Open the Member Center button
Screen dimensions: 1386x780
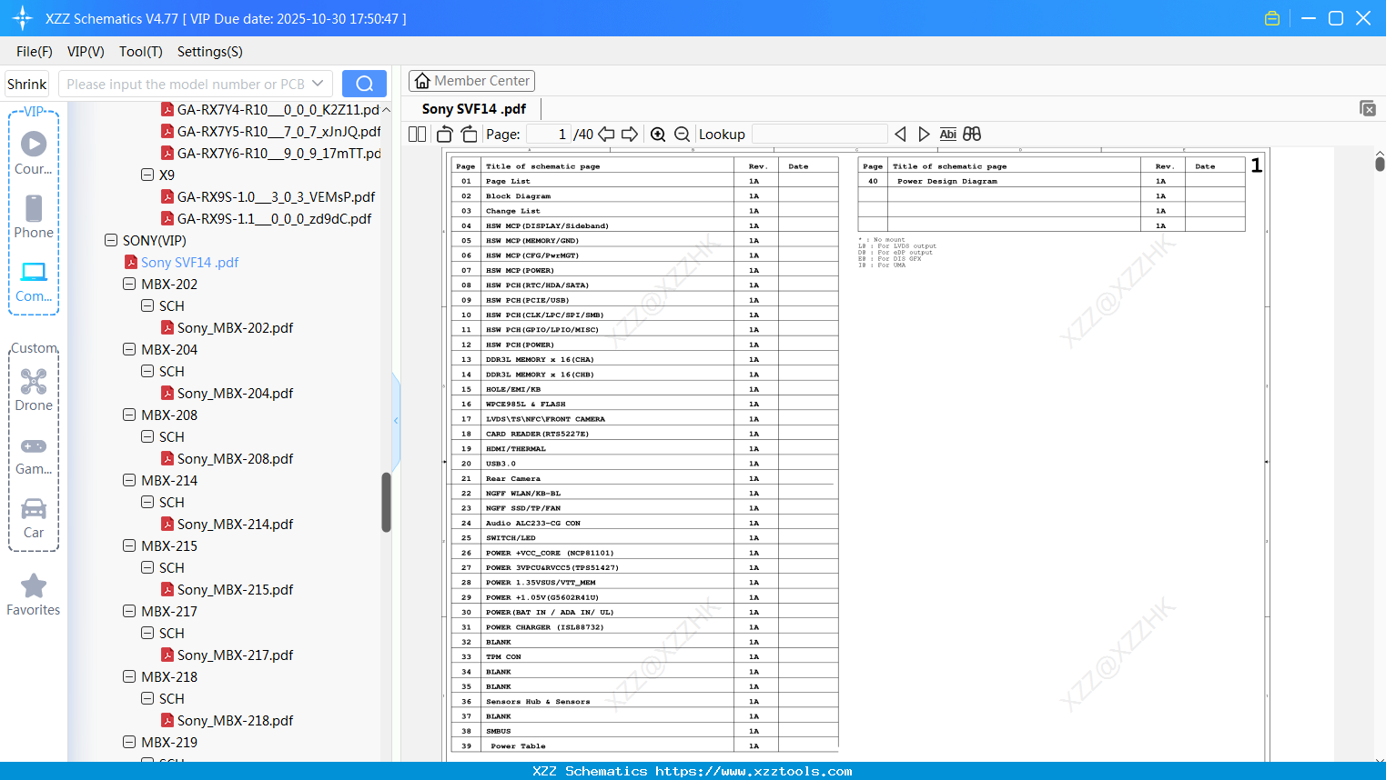471,81
